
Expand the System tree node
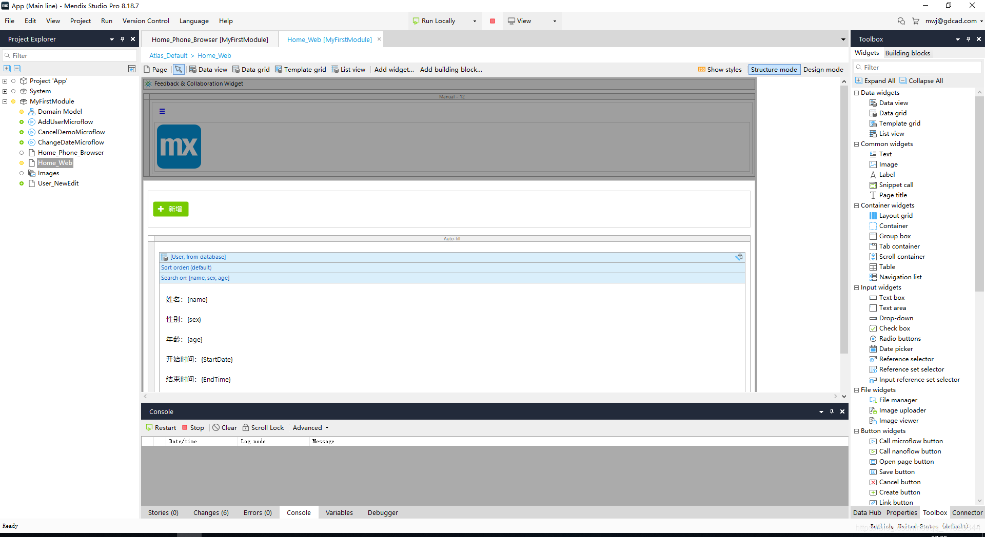[x=5, y=91]
